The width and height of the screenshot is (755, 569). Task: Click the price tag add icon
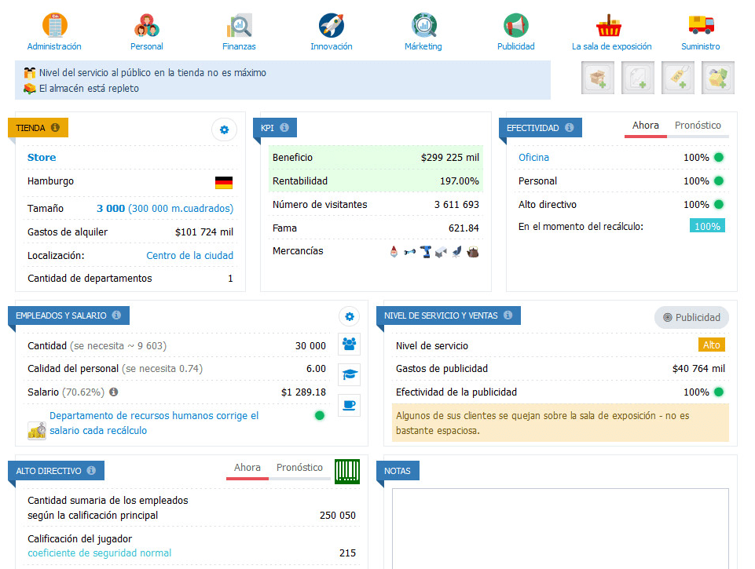pyautogui.click(x=678, y=78)
